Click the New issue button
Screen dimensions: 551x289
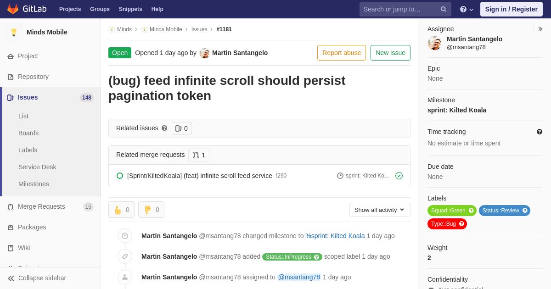pos(390,53)
